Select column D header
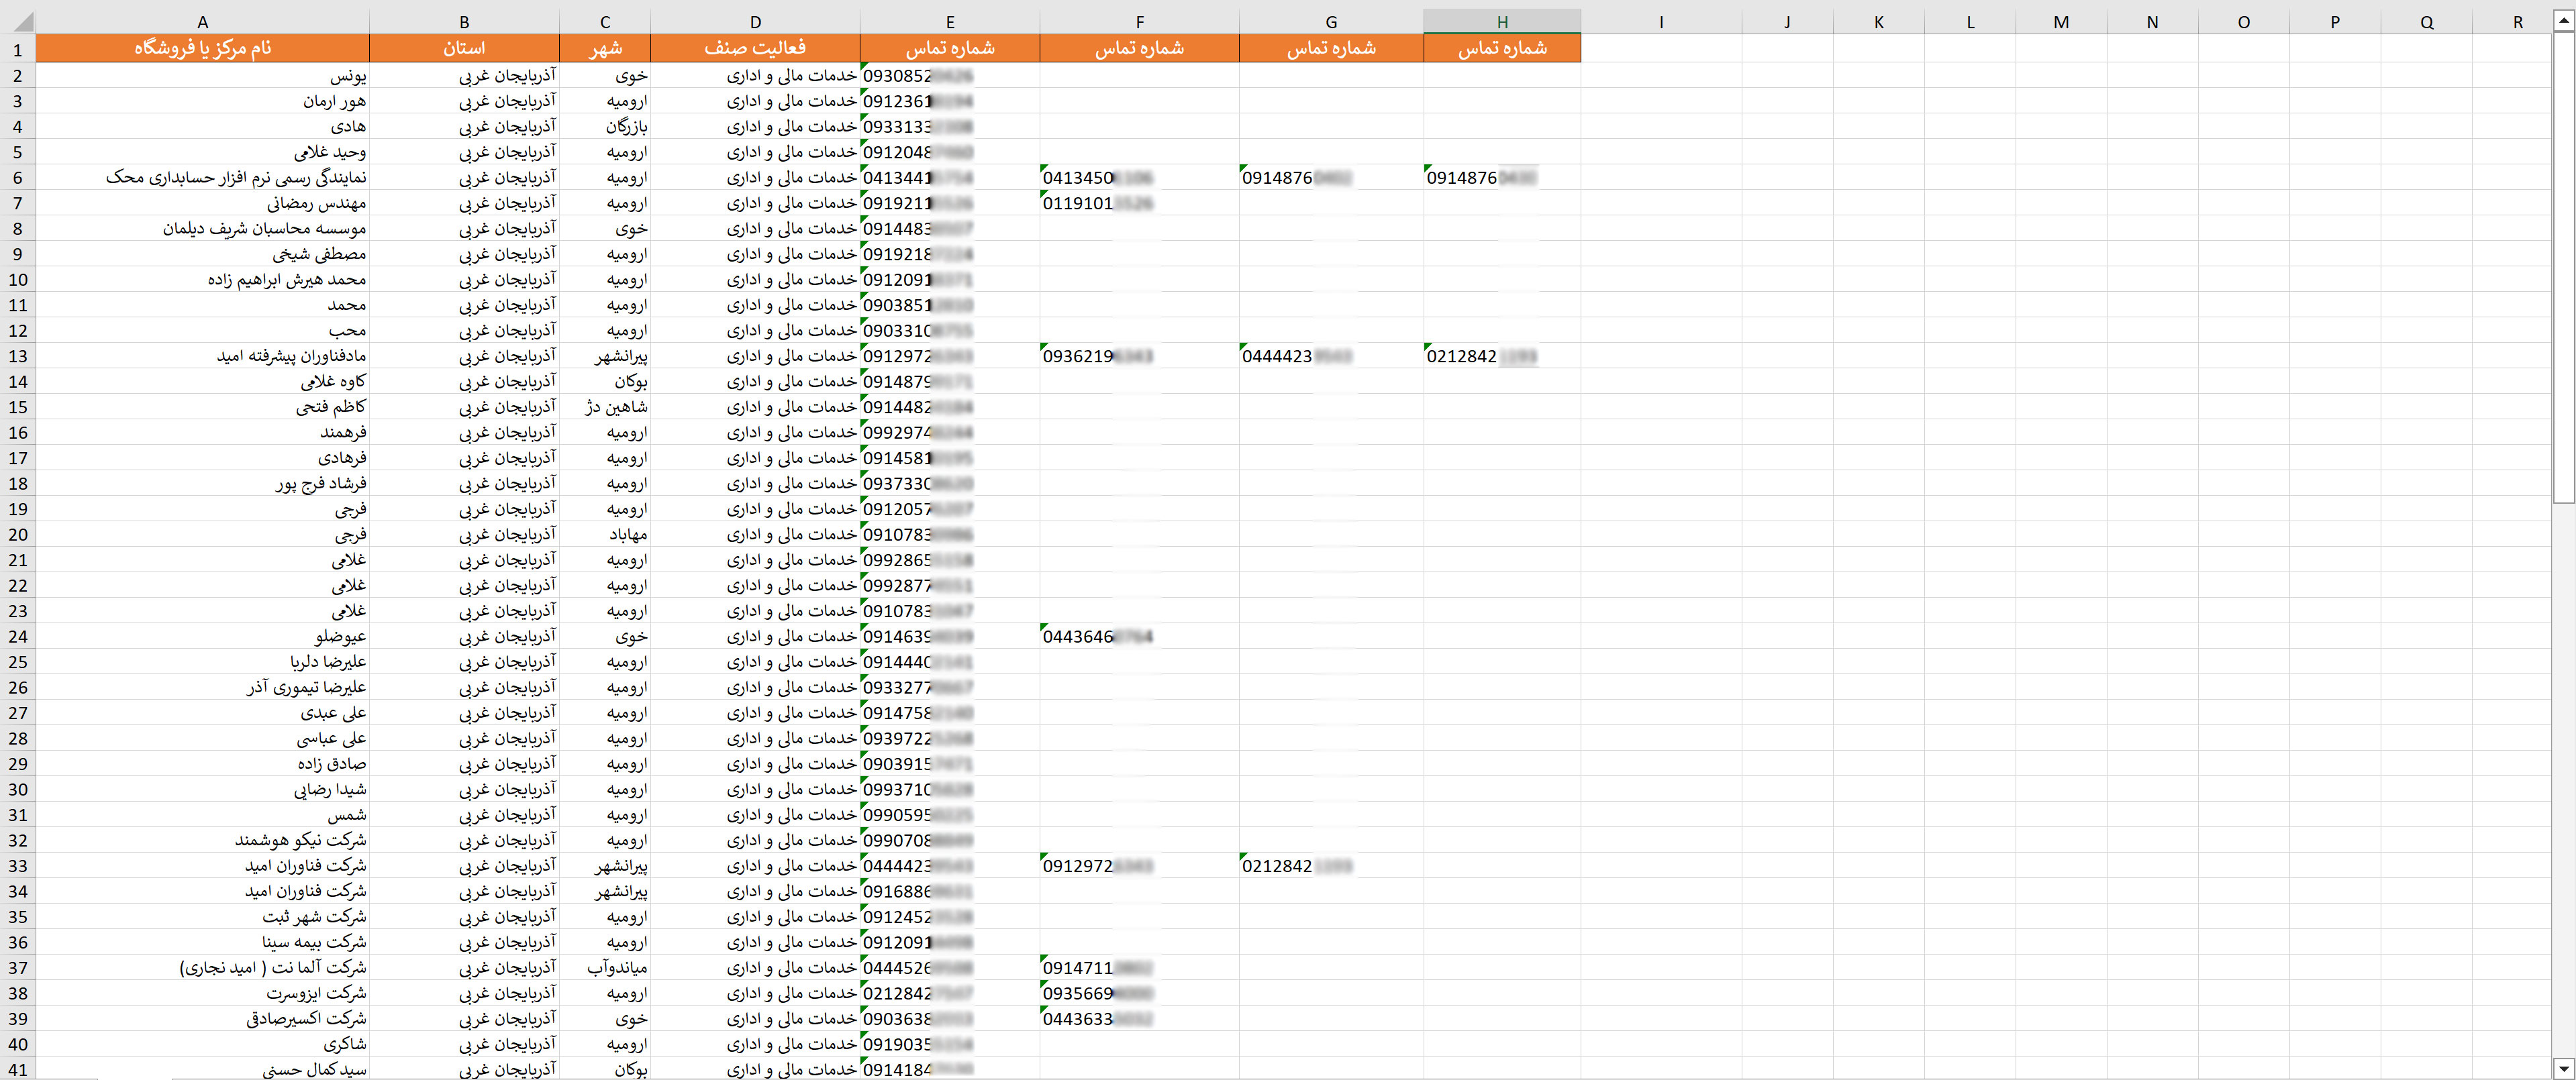Viewport: 2576px width, 1080px height. click(755, 21)
